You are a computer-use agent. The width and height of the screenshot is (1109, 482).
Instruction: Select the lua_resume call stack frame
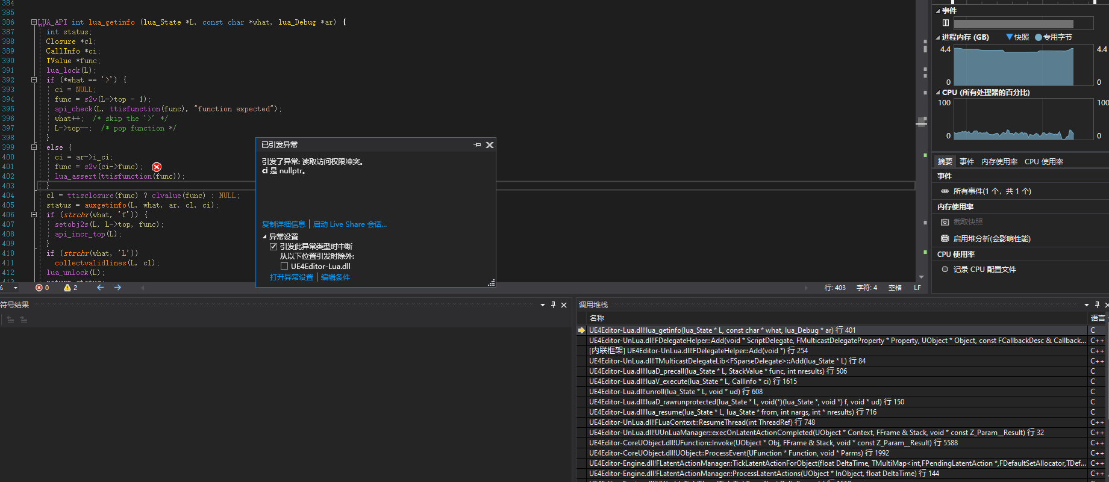coord(838,412)
